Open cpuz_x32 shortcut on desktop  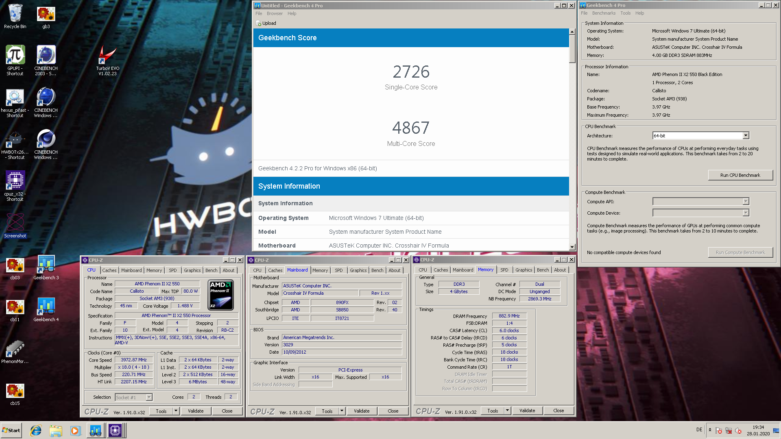pos(15,186)
